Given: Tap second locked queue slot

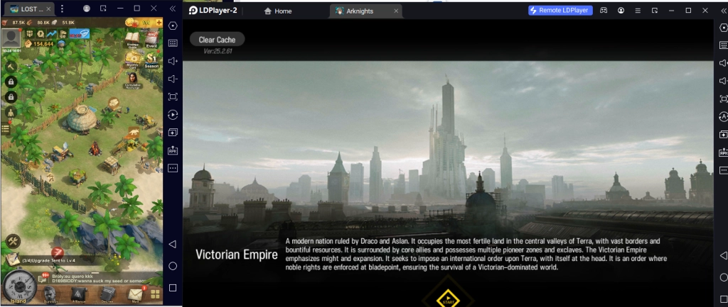Looking at the screenshot, I should (11, 97).
